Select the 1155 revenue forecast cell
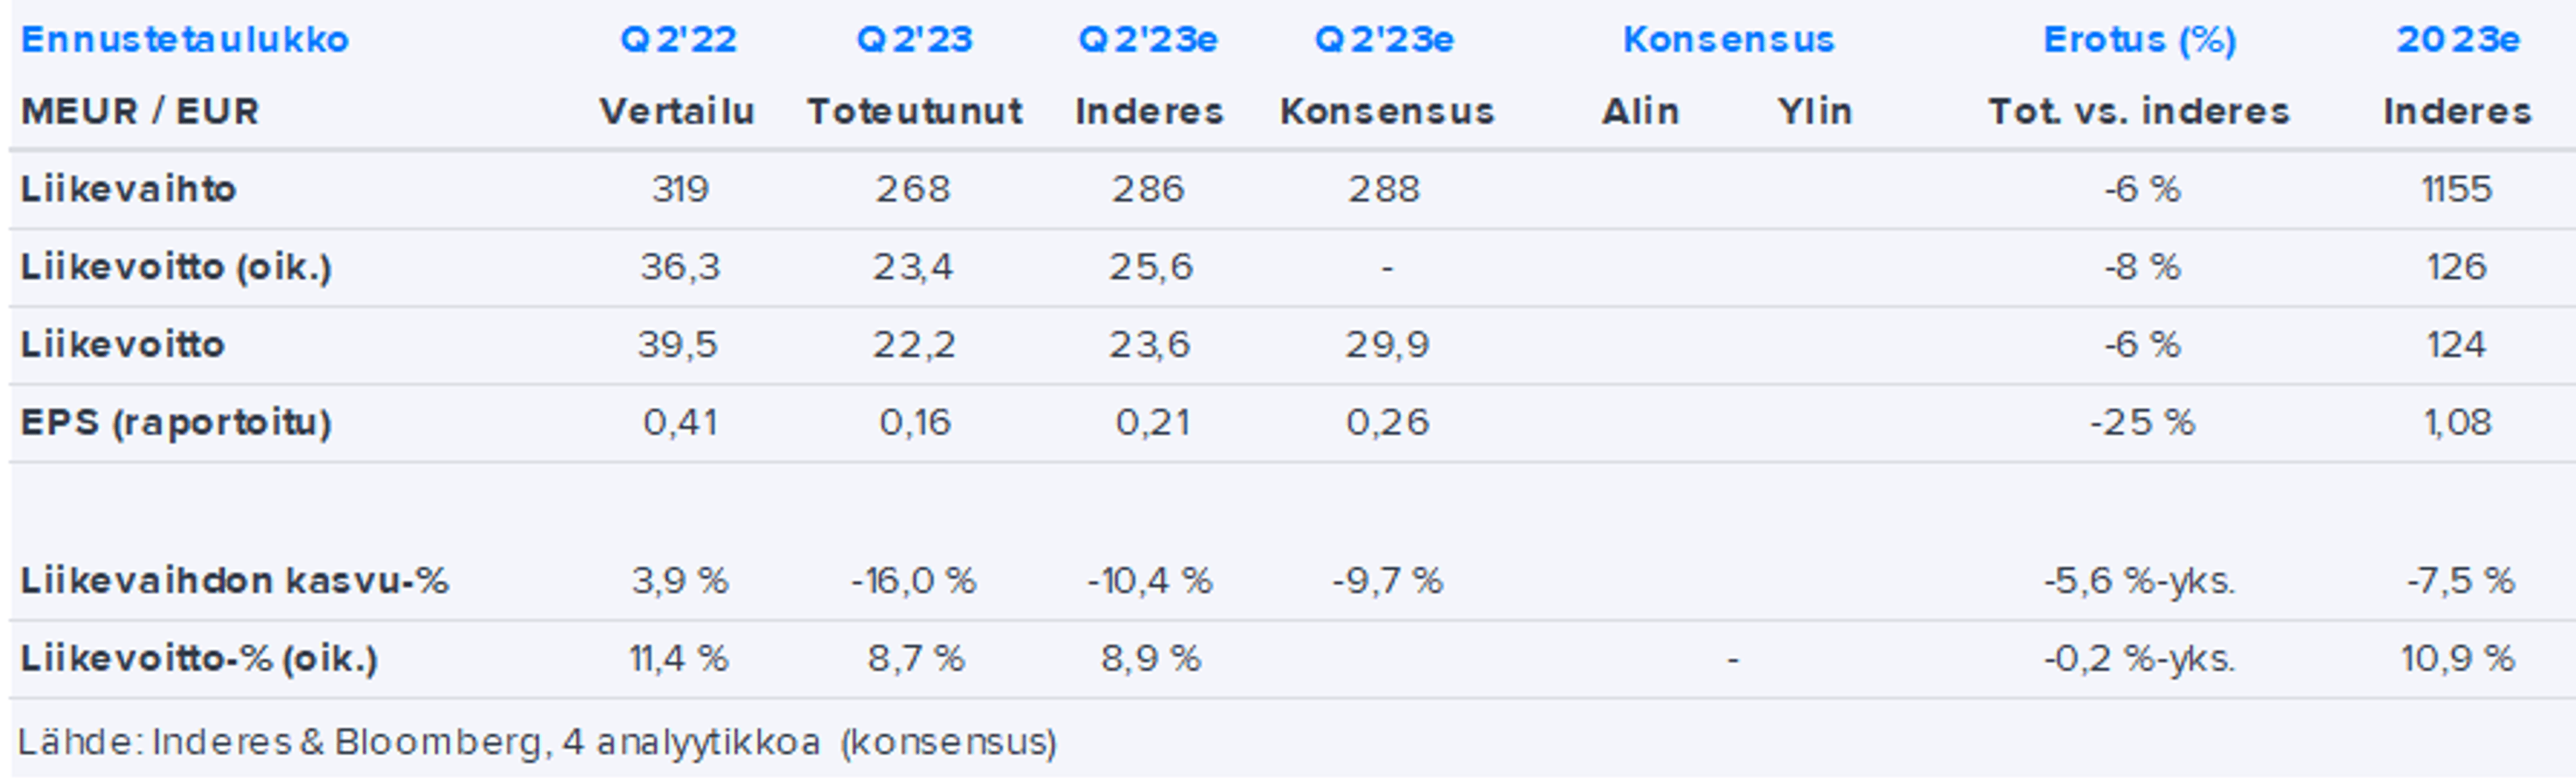 (x=2457, y=189)
